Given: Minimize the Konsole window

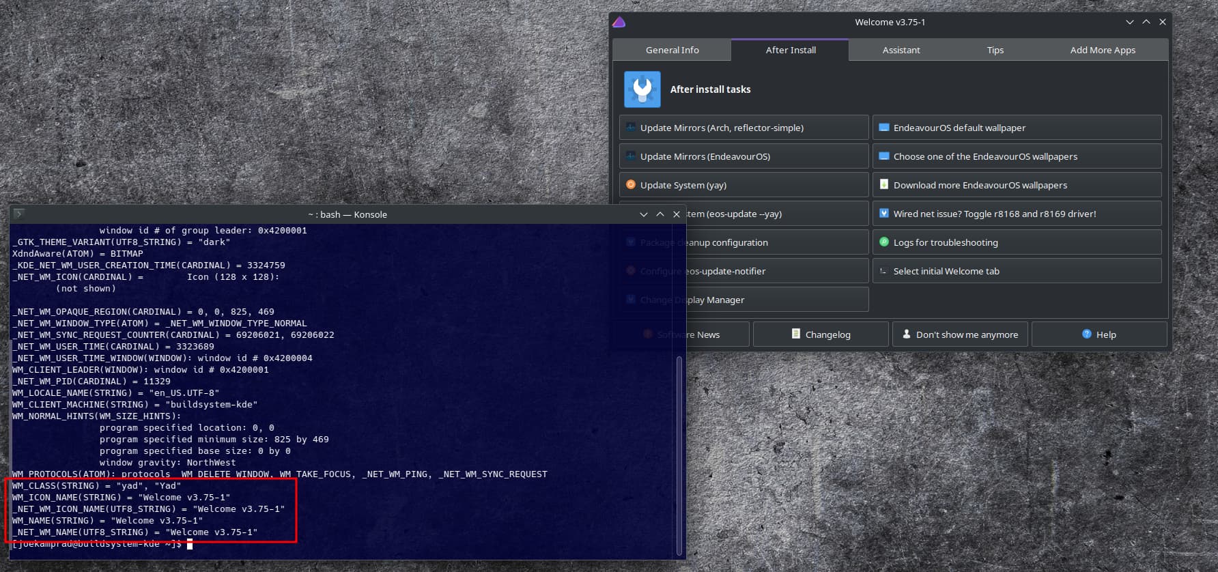Looking at the screenshot, I should 644,214.
